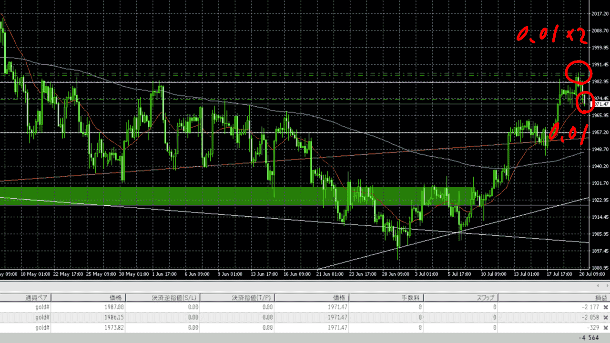
Task: Close the gold# order opened at 1987.00
Action: [x=606, y=307]
